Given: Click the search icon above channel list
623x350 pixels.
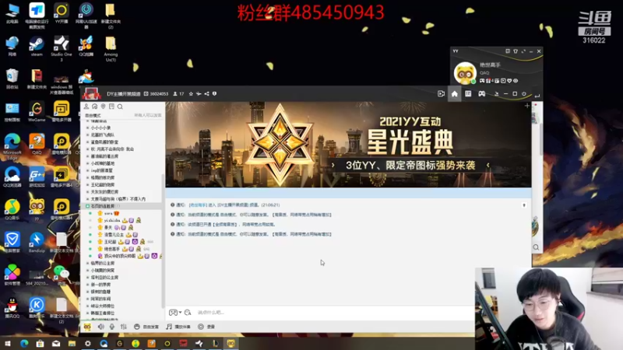Looking at the screenshot, I should click(x=120, y=107).
